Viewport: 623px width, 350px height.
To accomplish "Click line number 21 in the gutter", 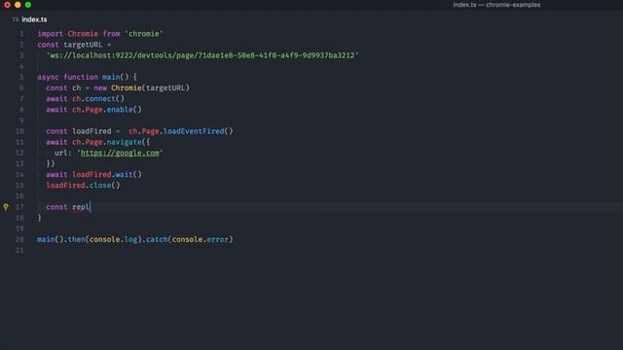I will [19, 251].
